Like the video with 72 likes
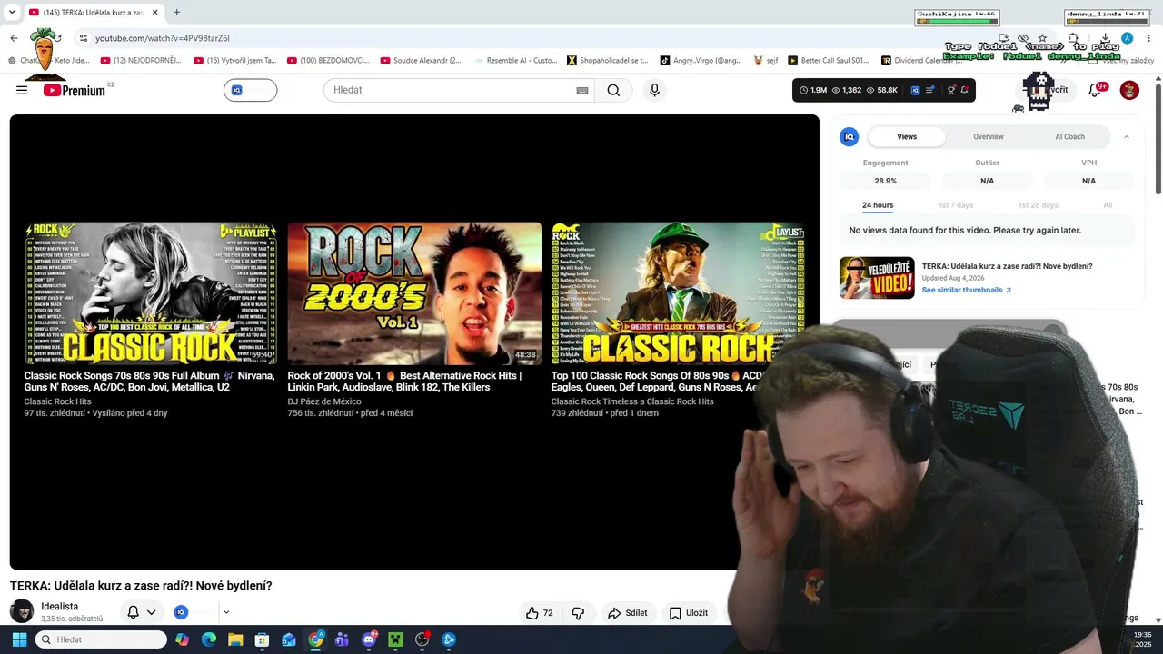 [540, 613]
